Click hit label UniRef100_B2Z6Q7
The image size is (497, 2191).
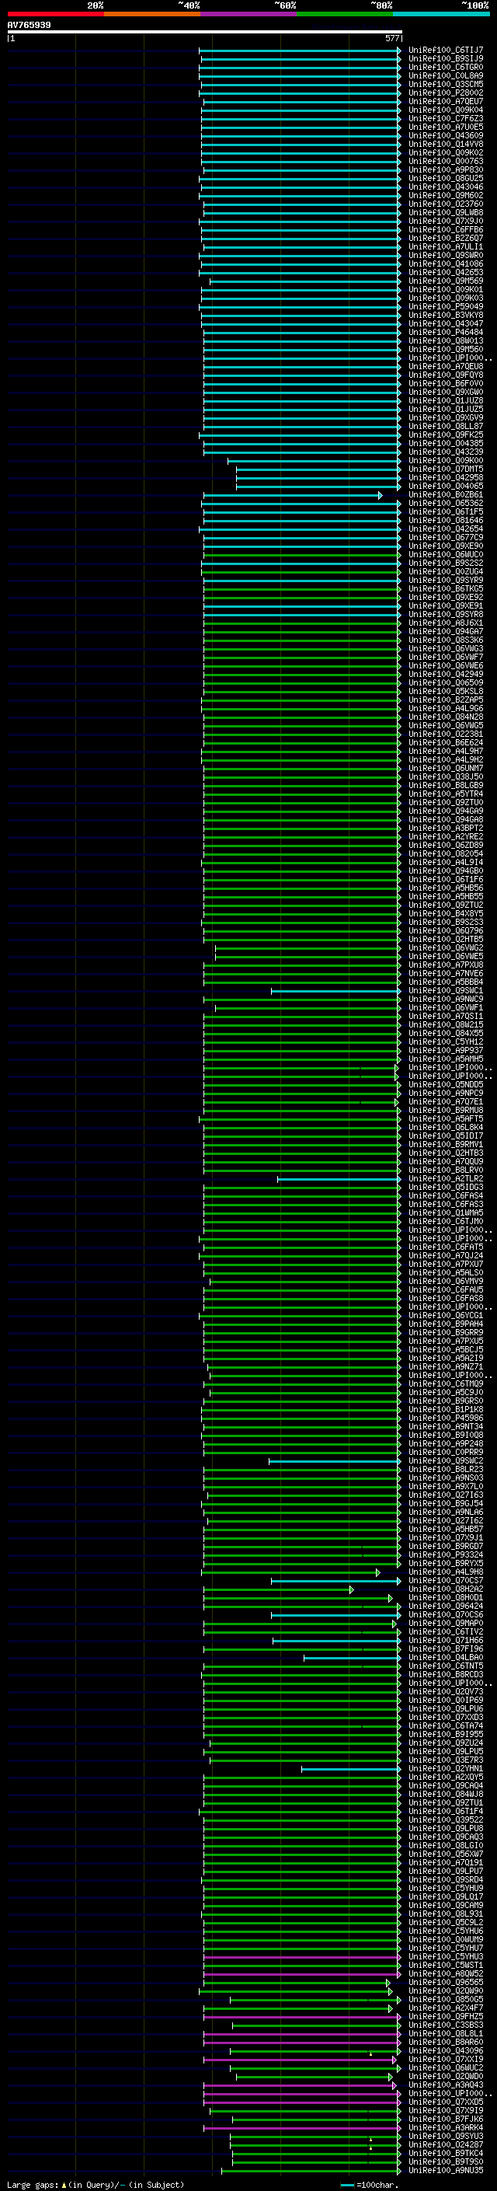[x=445, y=238]
